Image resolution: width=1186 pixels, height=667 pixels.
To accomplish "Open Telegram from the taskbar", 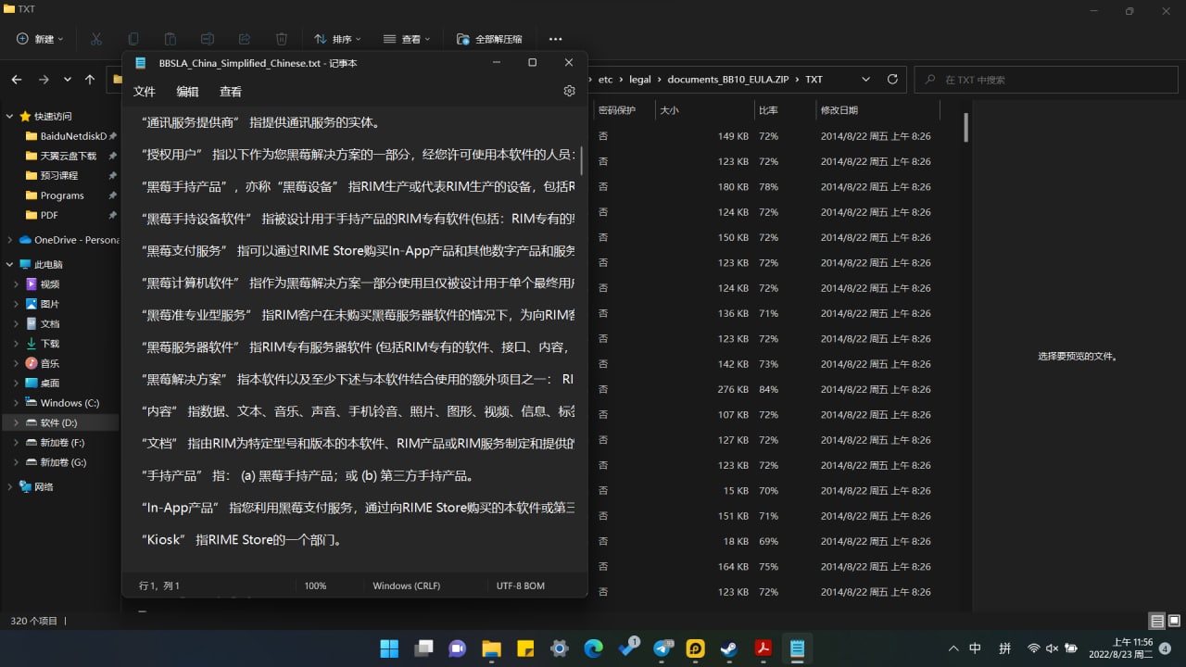I will (x=662, y=648).
